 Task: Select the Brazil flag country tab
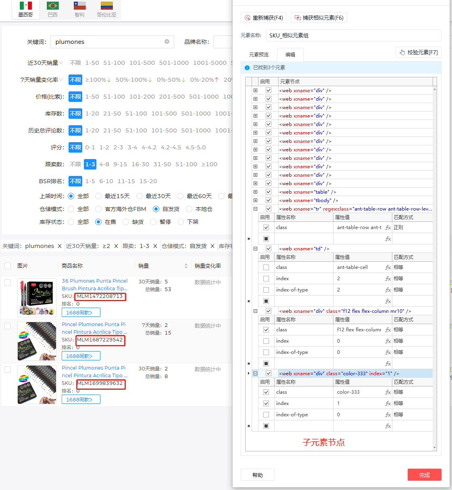pyautogui.click(x=52, y=9)
